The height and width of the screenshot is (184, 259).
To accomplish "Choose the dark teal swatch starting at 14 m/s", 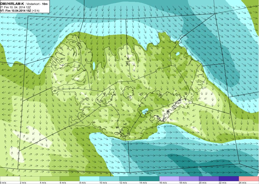I will click(149, 179).
